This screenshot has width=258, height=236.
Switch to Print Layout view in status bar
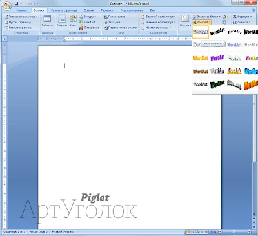(x=188, y=232)
